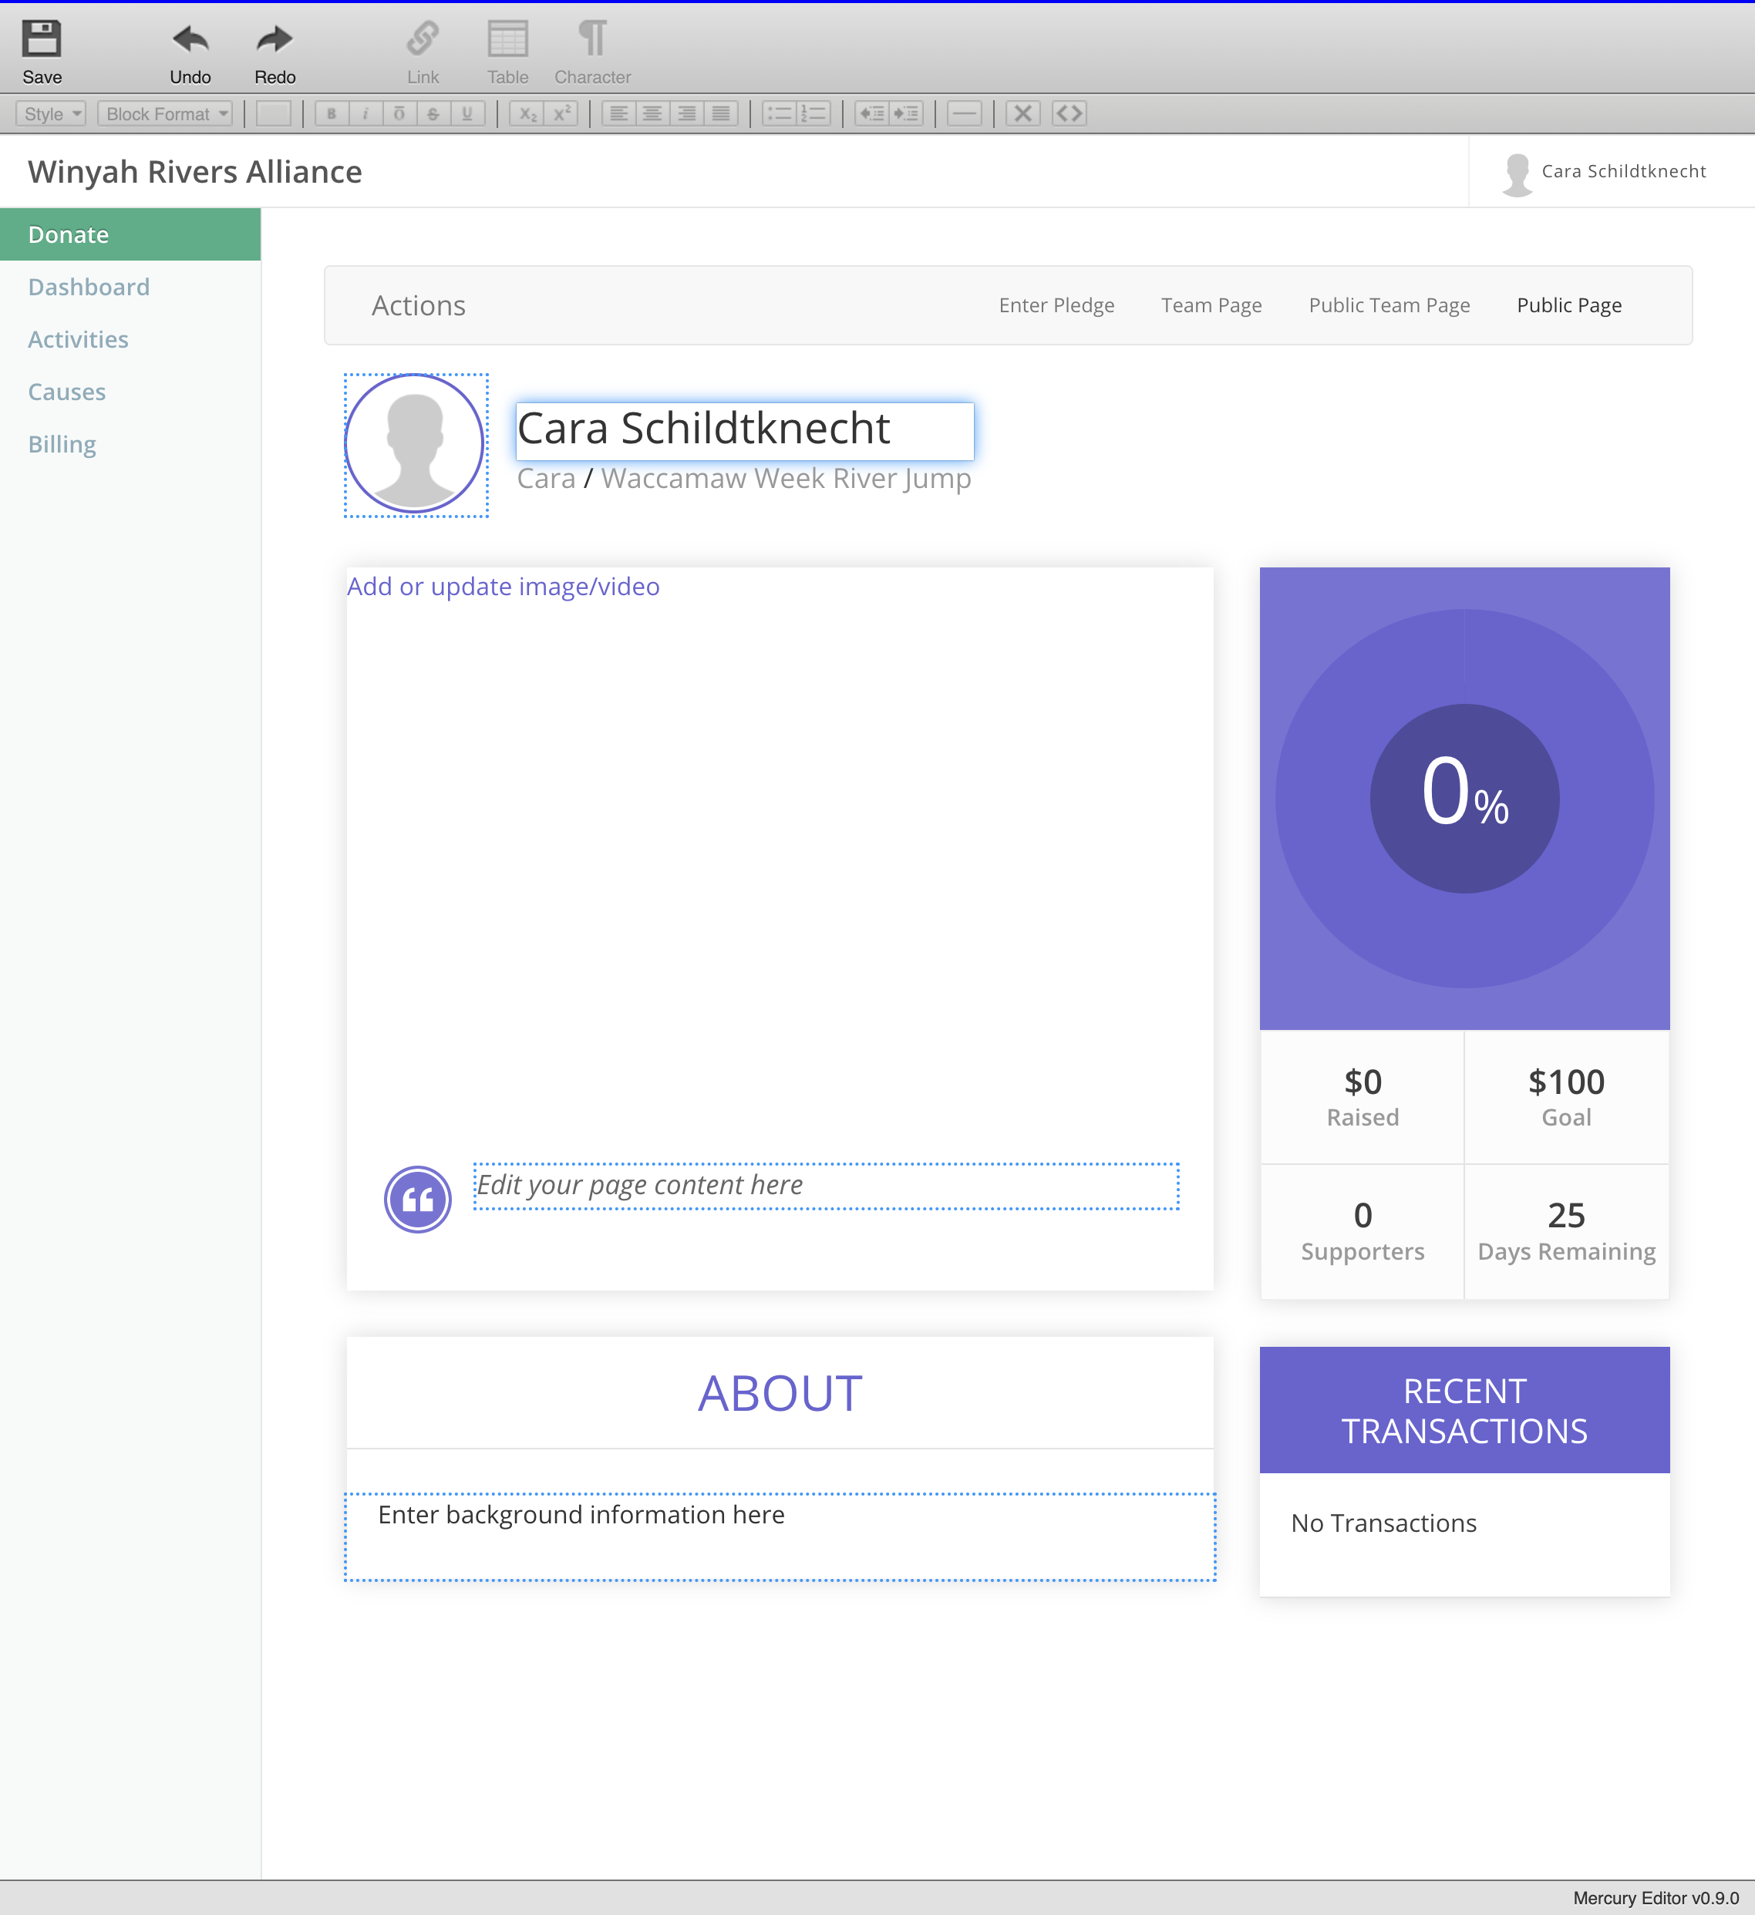Toggle italic formatting

[365, 114]
